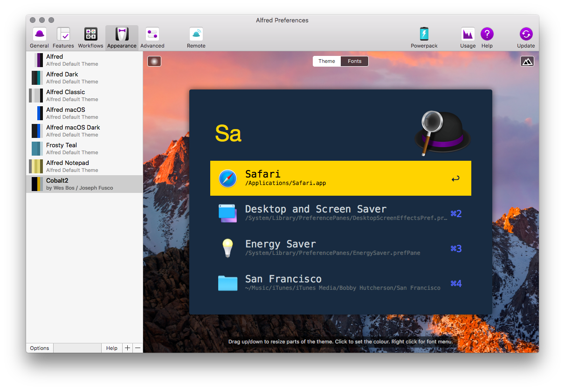Switch the segmented control to Fonts

click(x=354, y=62)
